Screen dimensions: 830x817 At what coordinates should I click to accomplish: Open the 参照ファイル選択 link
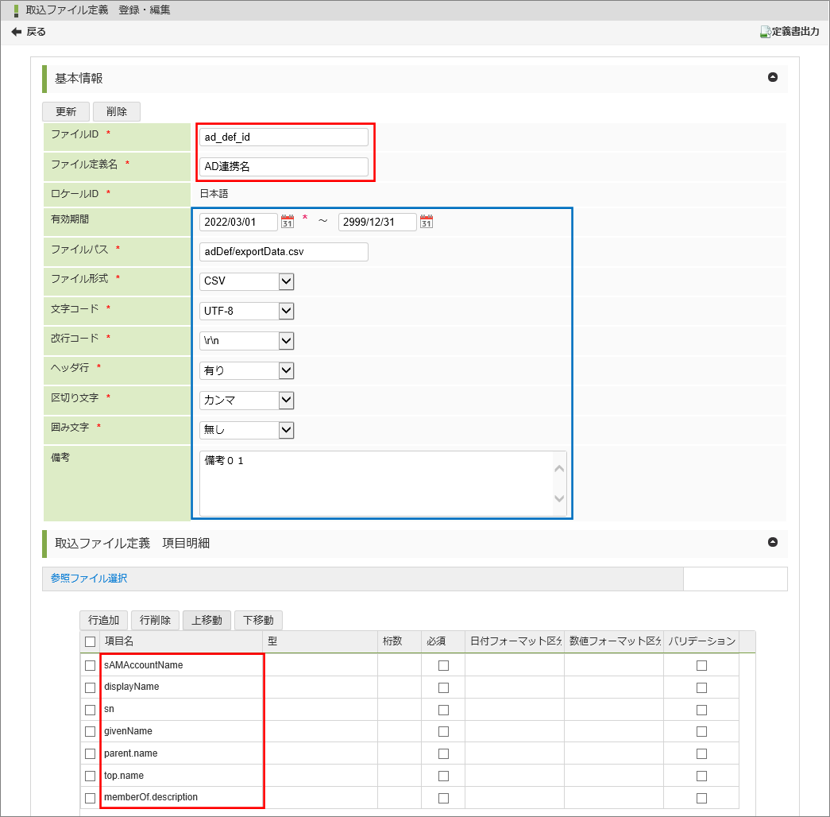pos(89,579)
